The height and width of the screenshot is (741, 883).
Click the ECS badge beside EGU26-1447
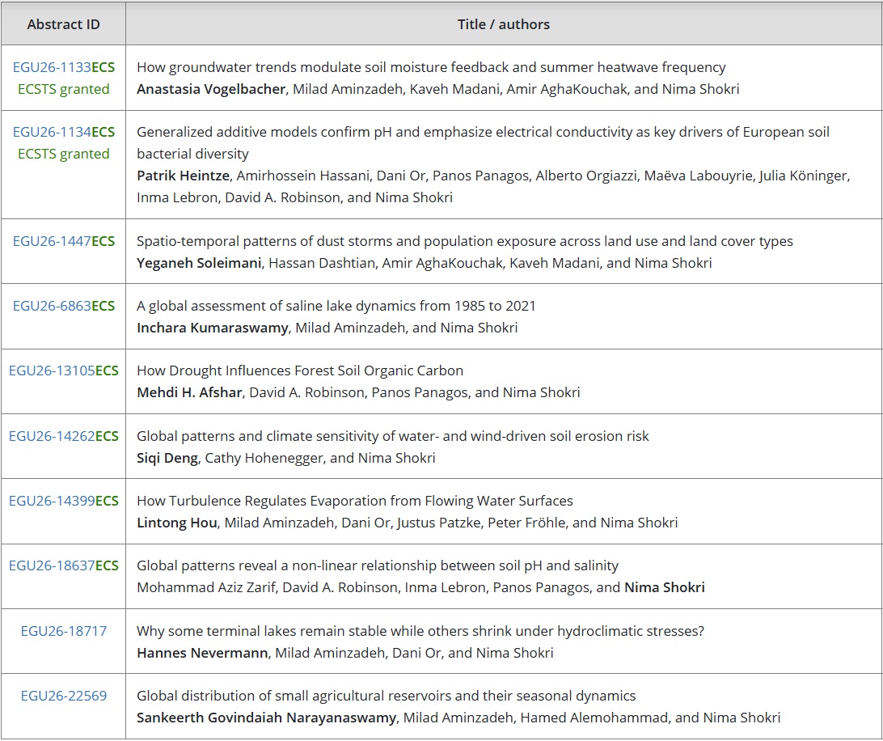coord(104,240)
